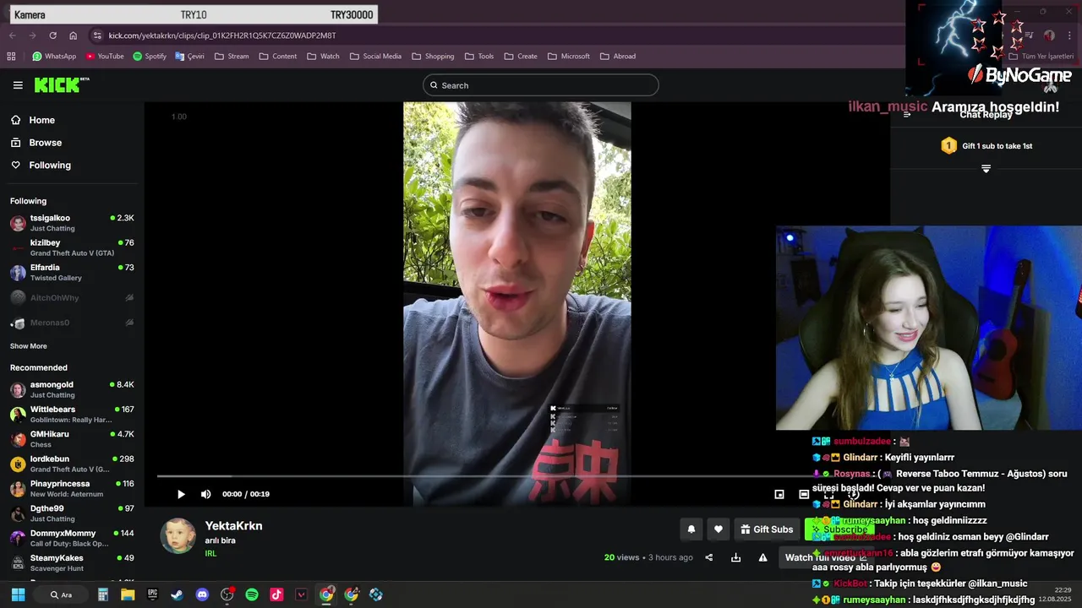The height and width of the screenshot is (608, 1082).
Task: Click the browser back arrow
Action: tap(12, 35)
